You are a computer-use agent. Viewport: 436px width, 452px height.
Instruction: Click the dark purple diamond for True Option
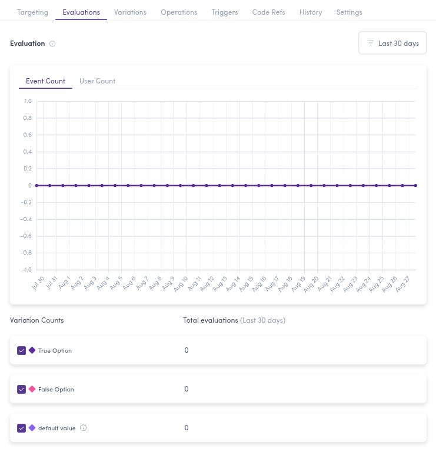32,350
